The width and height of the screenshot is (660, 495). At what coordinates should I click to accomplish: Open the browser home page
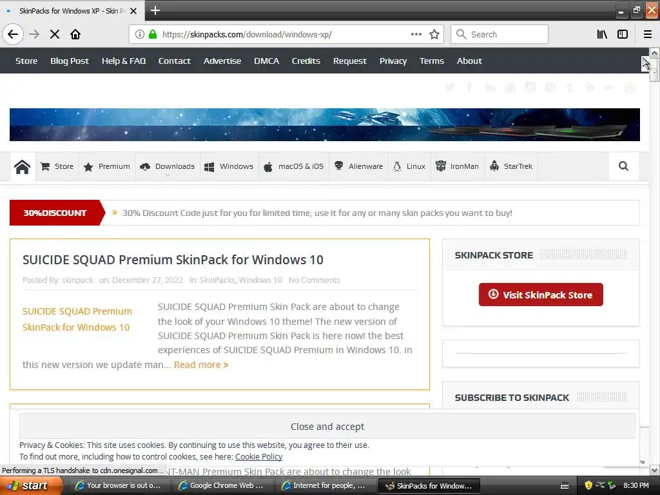[75, 35]
